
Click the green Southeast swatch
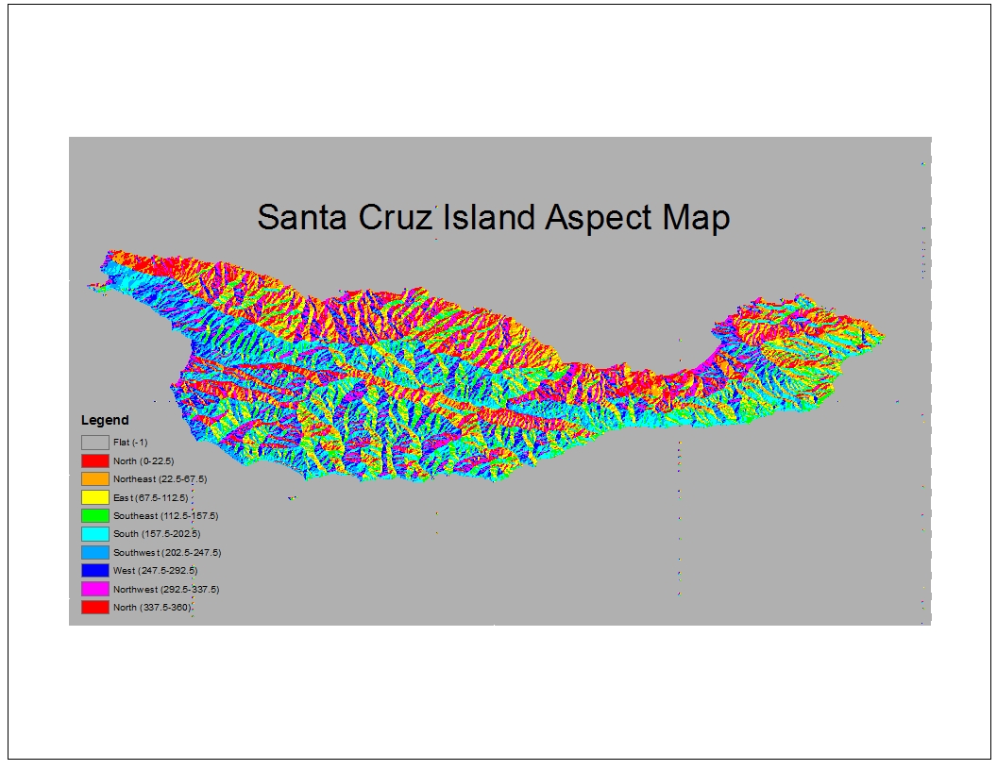(94, 516)
